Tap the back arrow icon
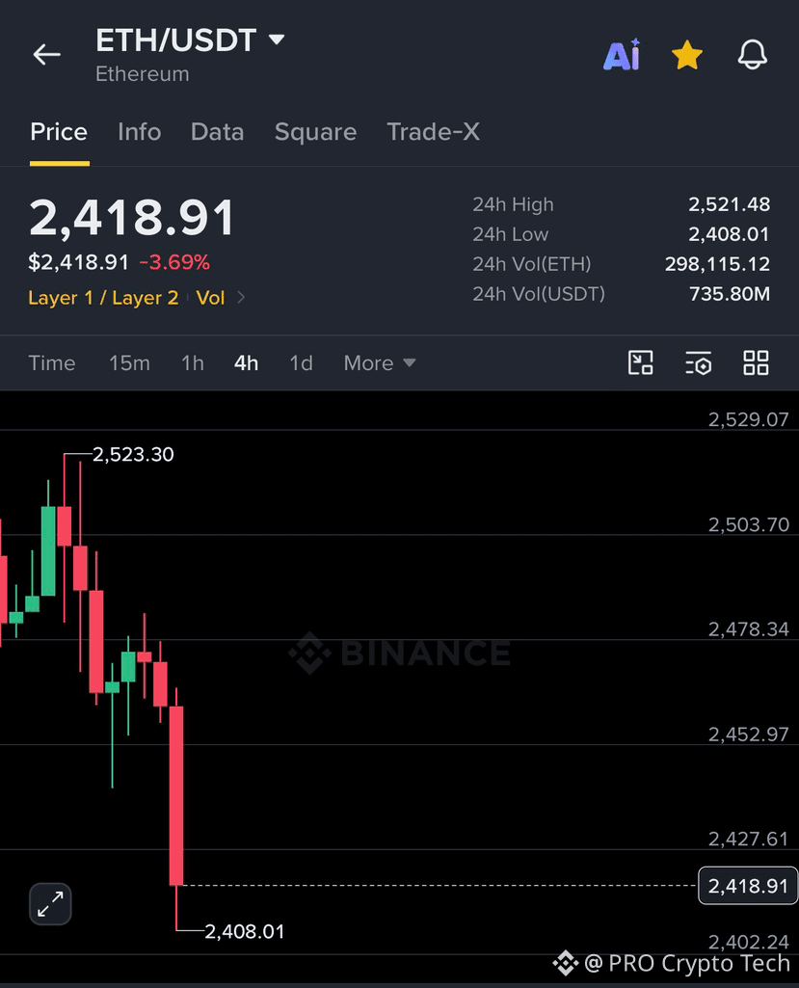The image size is (799, 988). point(46,55)
